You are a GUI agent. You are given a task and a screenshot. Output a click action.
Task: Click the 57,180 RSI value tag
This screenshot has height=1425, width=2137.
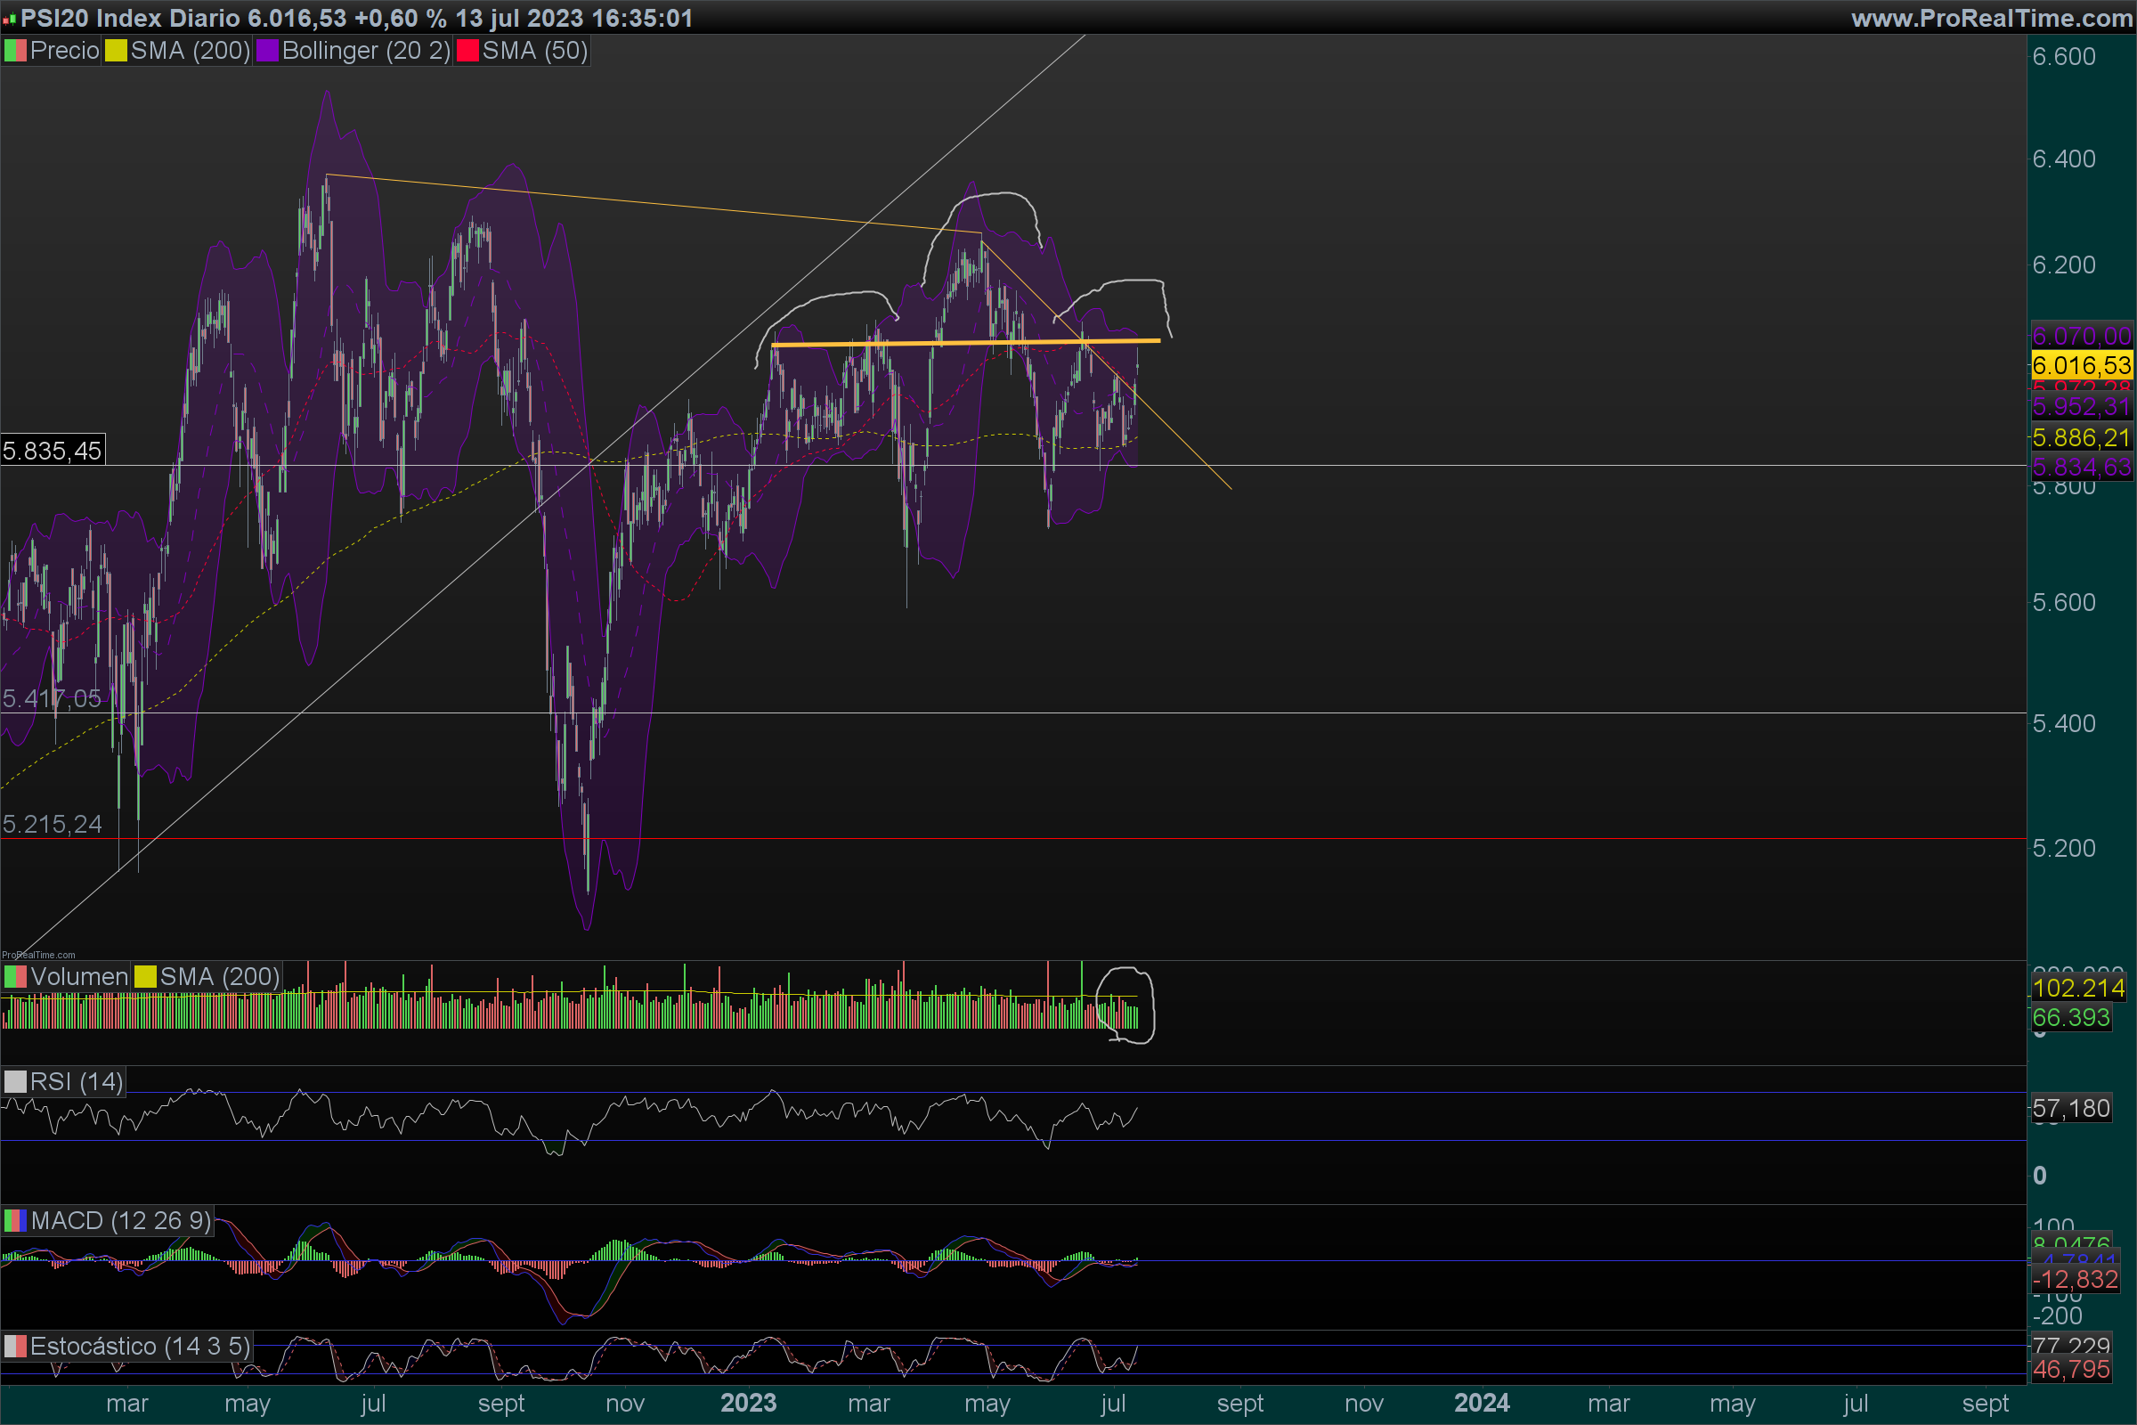[2071, 1109]
